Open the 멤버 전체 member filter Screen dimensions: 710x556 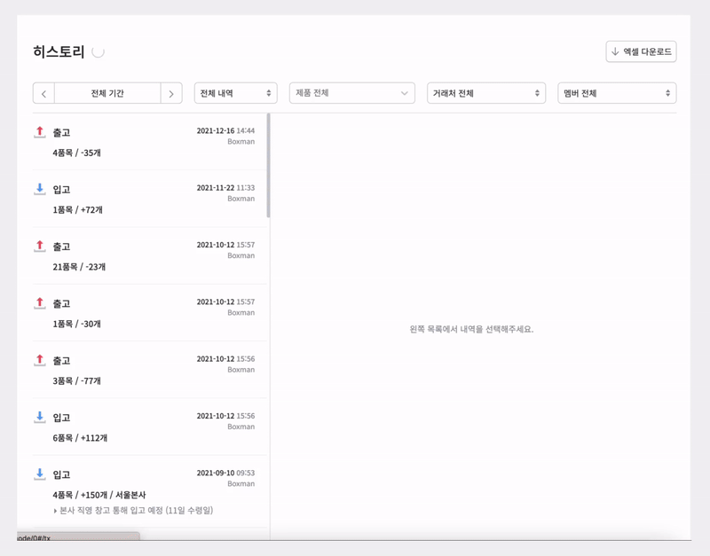pos(617,93)
